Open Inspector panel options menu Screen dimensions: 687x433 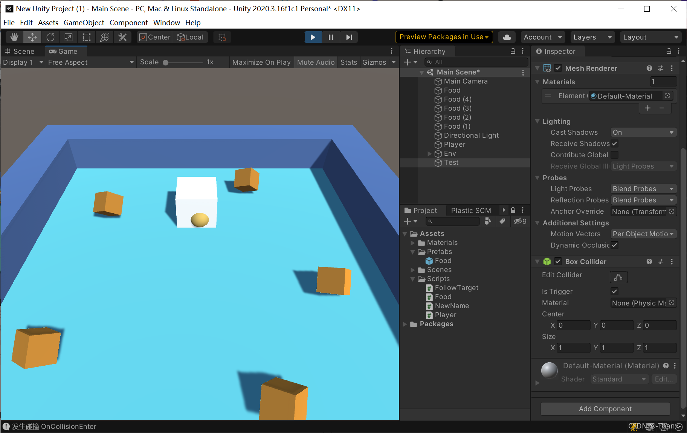[x=679, y=51]
